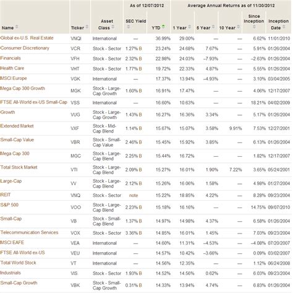Sort by Asset Class arrow icon
The width and height of the screenshot is (293, 293).
point(113,27)
